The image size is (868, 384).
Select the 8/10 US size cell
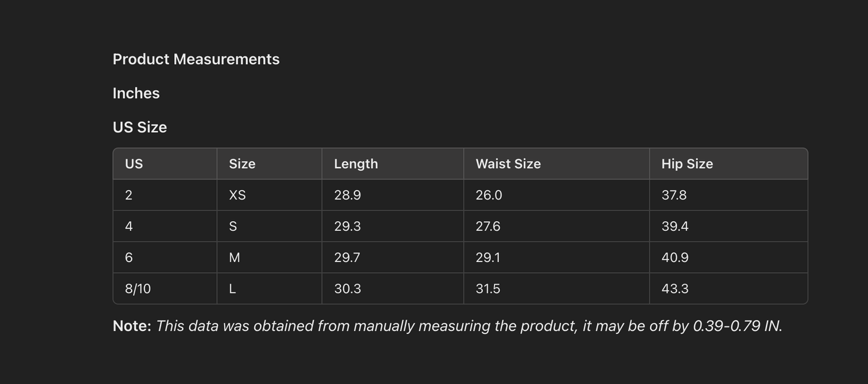coord(138,289)
